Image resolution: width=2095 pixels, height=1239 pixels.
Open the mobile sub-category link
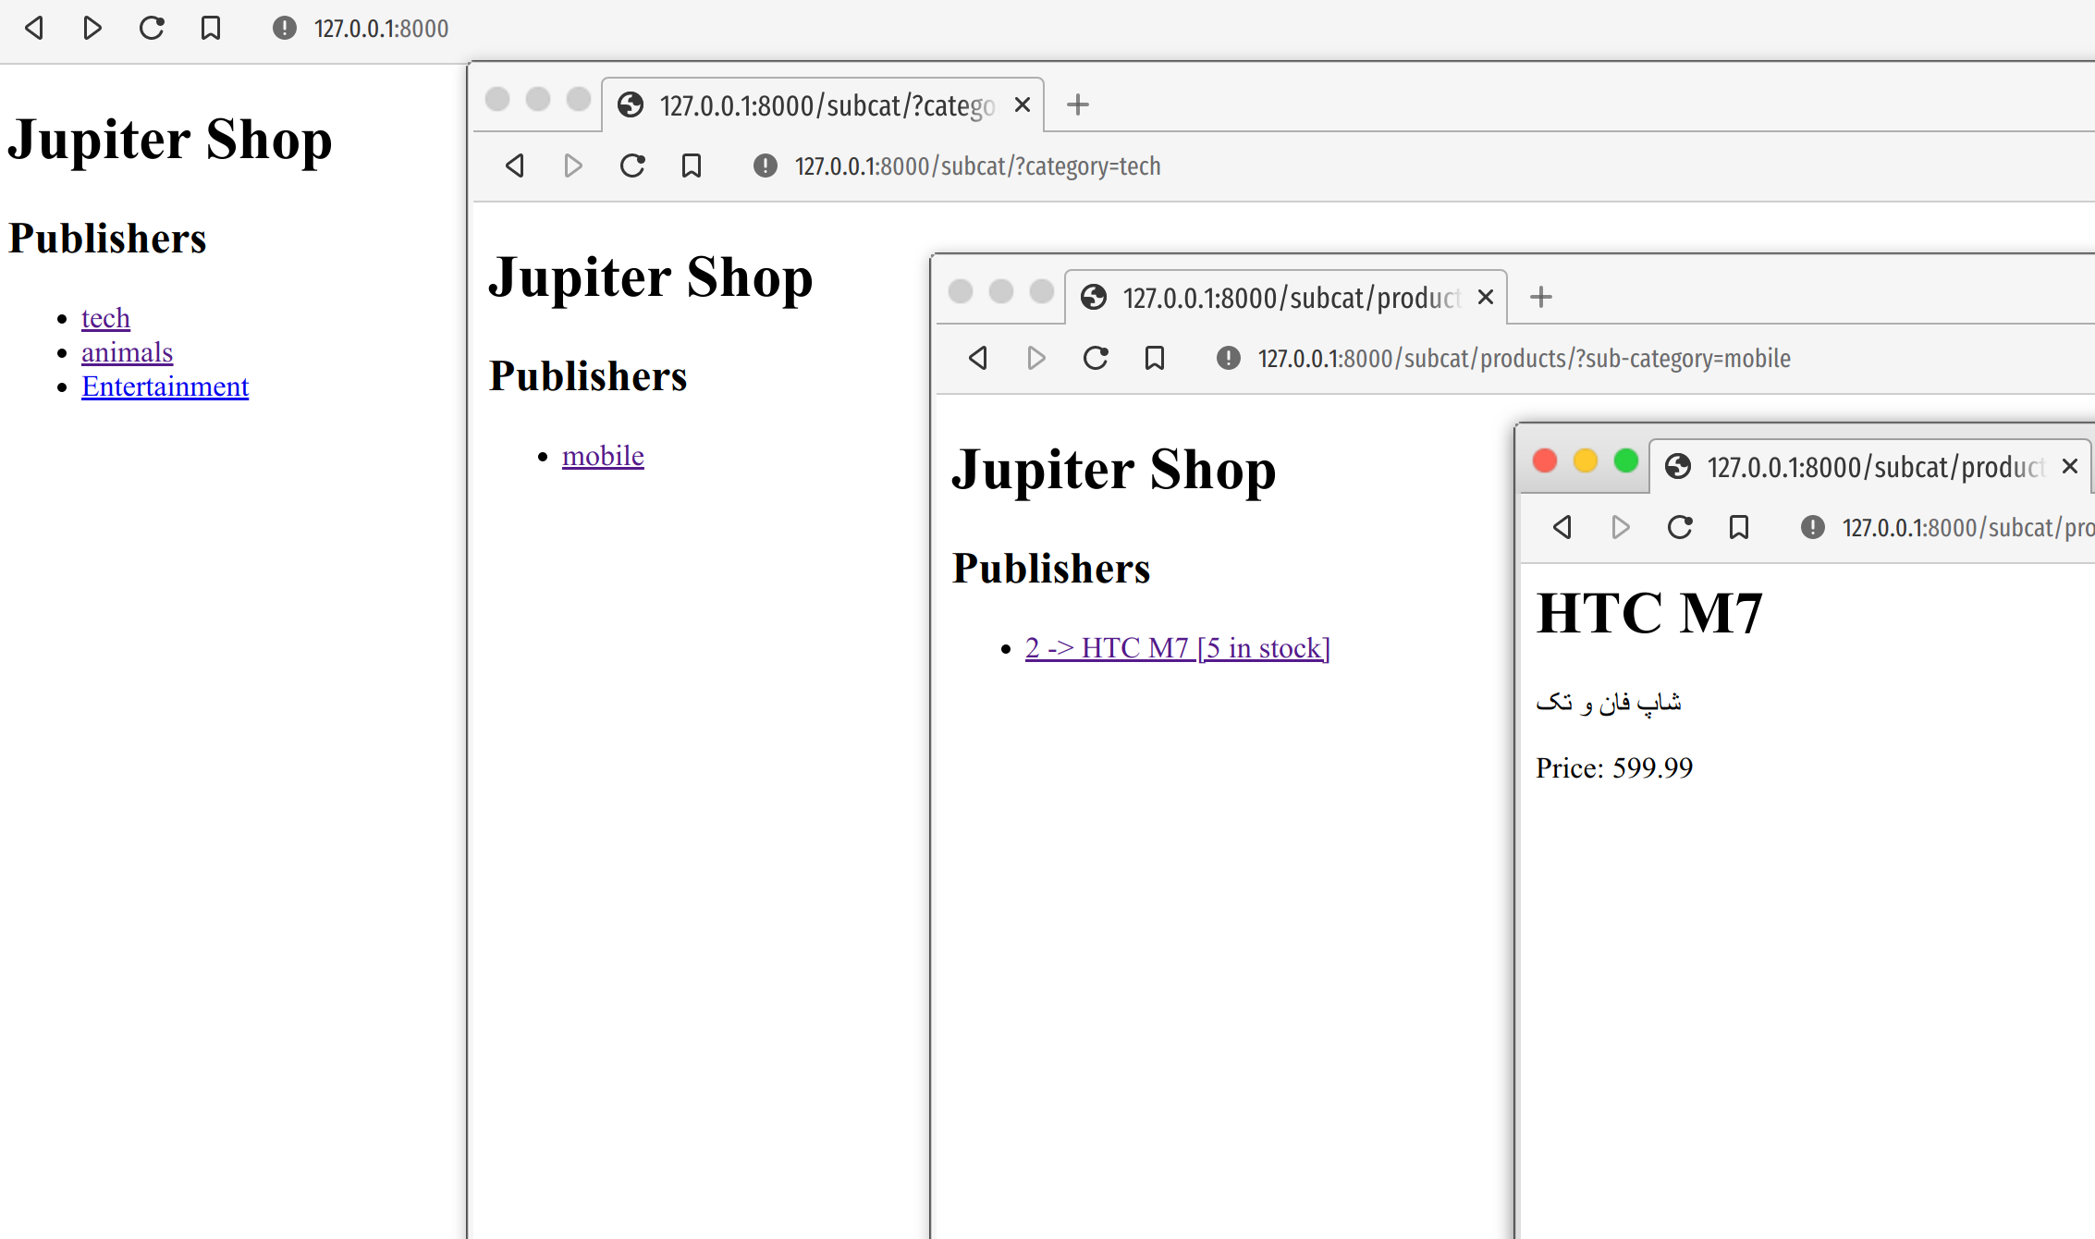click(603, 456)
